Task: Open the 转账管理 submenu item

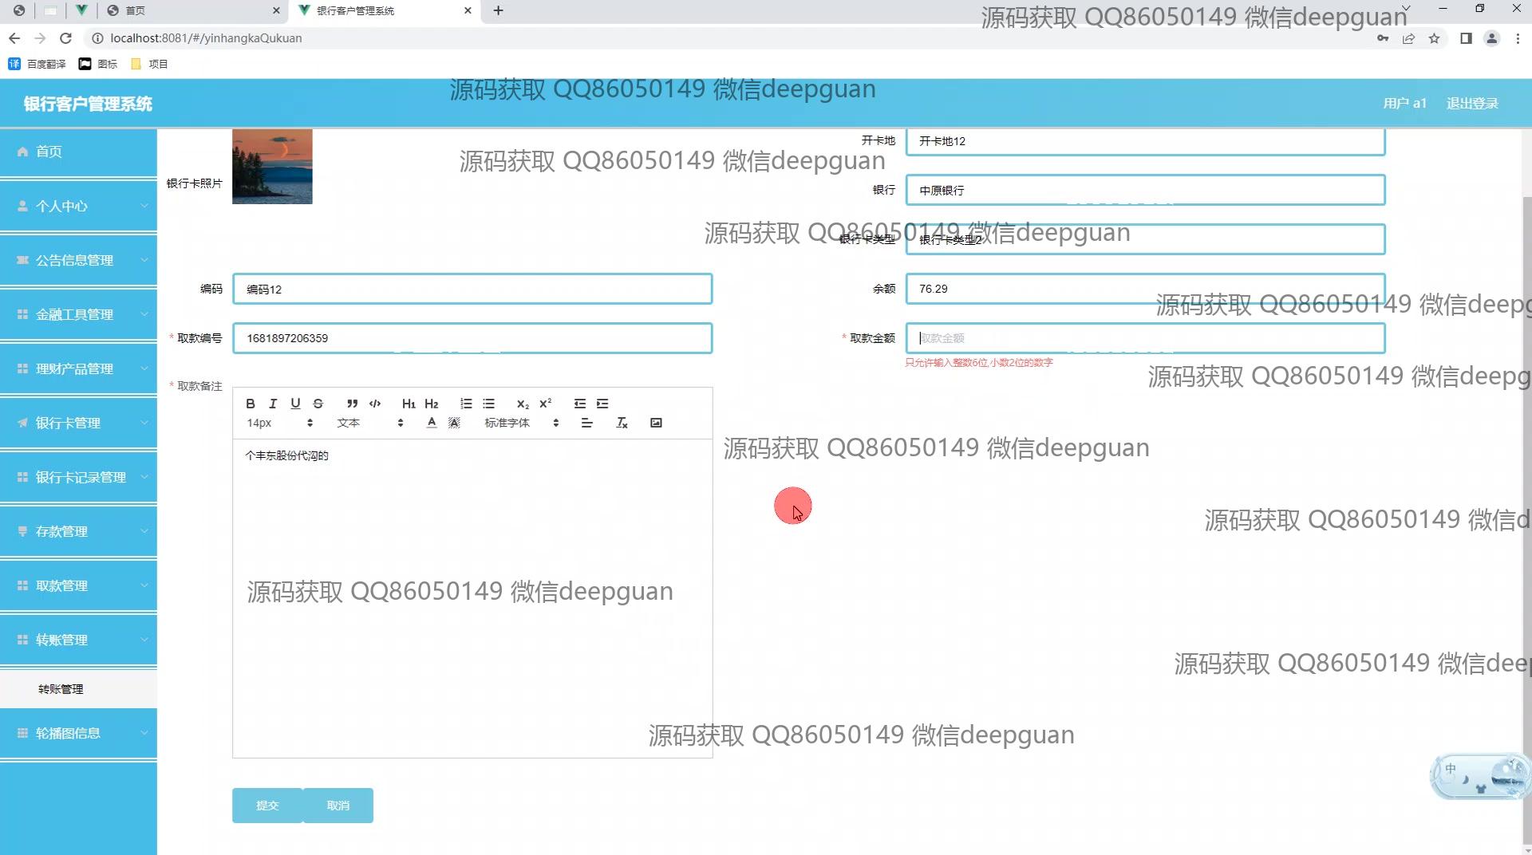Action: click(78, 689)
